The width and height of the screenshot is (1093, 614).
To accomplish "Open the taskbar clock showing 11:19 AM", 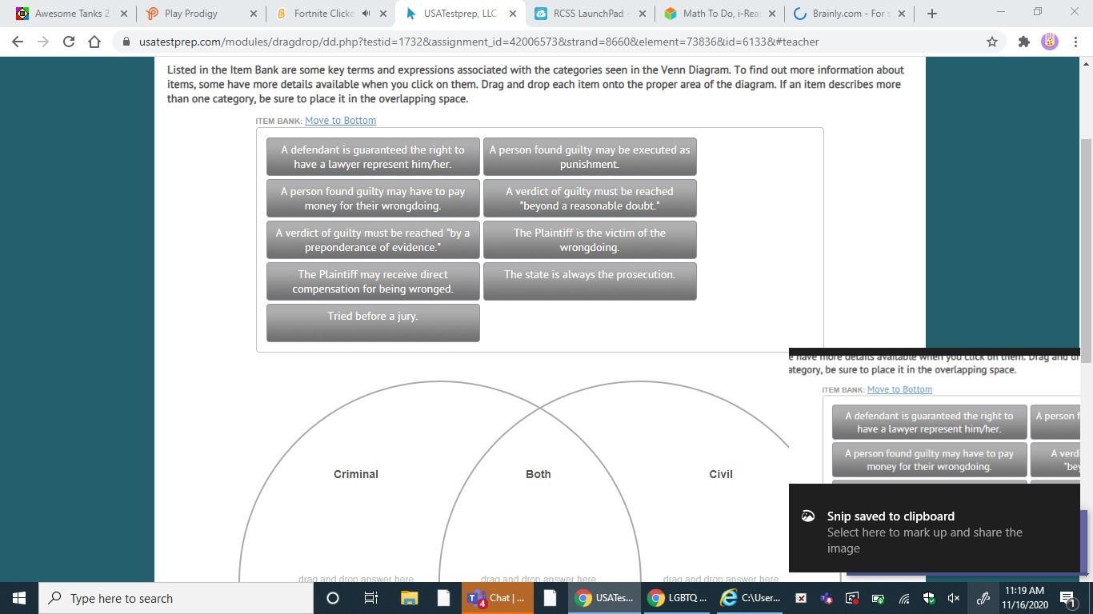I will tap(1024, 598).
